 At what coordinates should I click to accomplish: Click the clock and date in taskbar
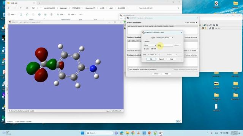point(234,133)
